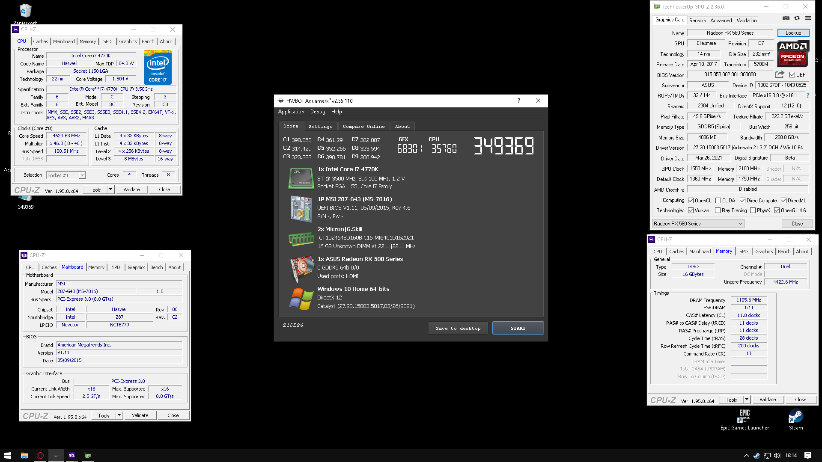Expand Tools arrow in CPU-Z Memory window

747,400
